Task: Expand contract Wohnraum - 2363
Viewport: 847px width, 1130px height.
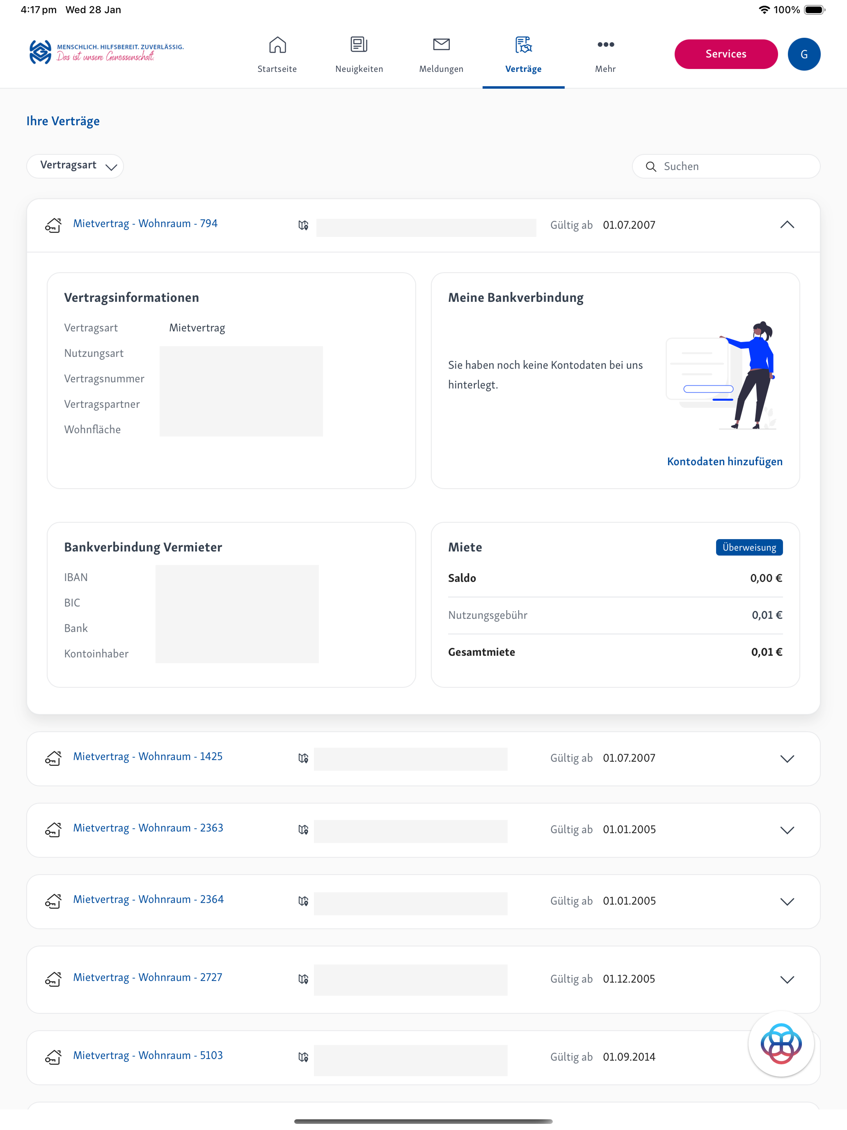Action: point(787,830)
